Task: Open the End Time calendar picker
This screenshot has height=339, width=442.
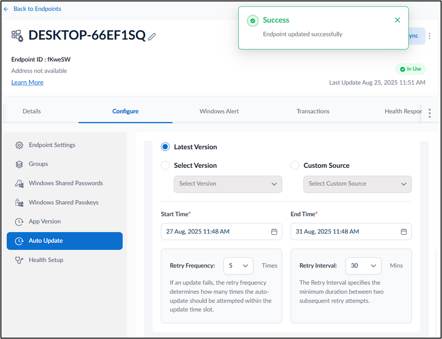Action: [x=404, y=232]
